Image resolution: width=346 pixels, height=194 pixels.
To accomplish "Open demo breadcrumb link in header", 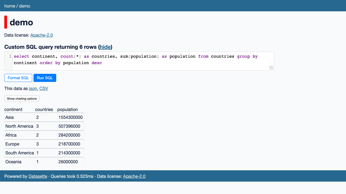I will tap(25, 6).
